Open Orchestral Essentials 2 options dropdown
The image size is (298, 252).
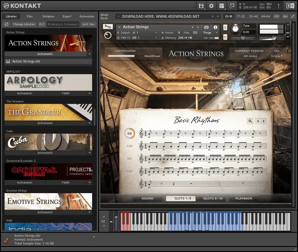[89, 182]
